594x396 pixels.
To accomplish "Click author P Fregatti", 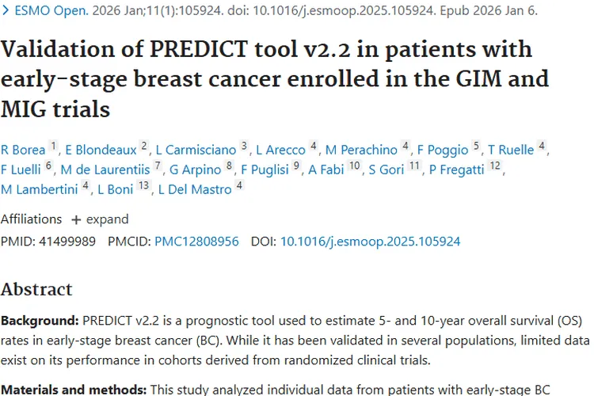I will point(456,169).
